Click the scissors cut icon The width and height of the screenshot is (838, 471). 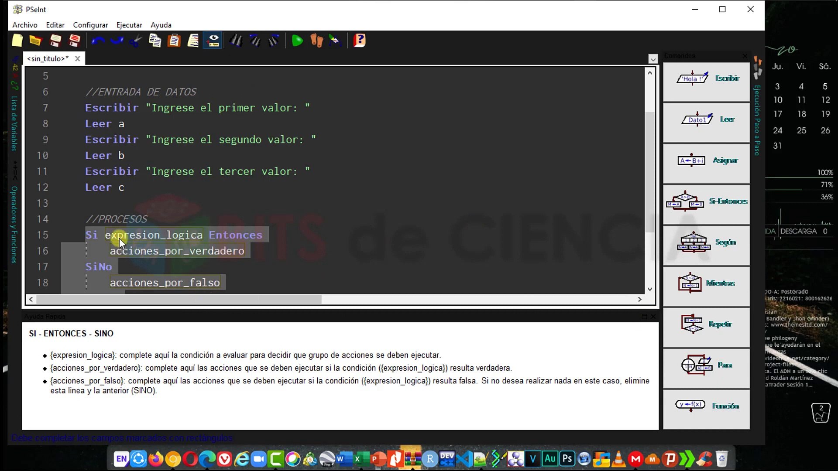point(136,41)
